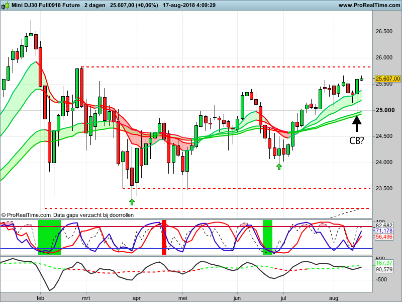The height and width of the screenshot is (302, 402).
Task: Open the www.ProRealTime.com link in the header
Action: click(x=369, y=5)
